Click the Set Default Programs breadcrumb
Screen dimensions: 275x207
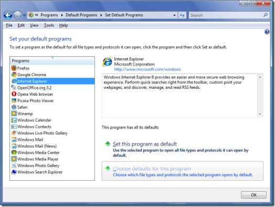124,15
